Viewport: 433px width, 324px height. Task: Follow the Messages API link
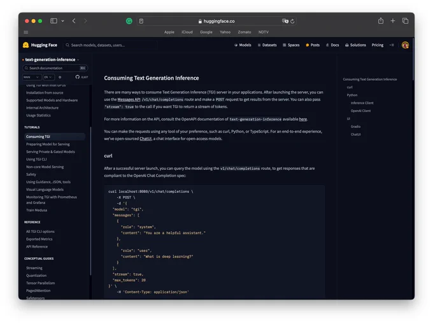(129, 99)
